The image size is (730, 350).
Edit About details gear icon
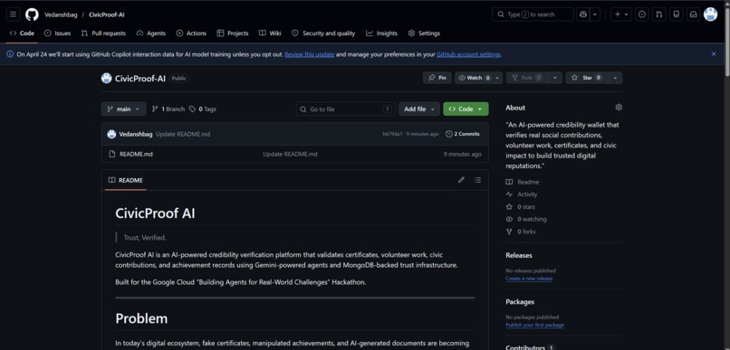coord(619,108)
